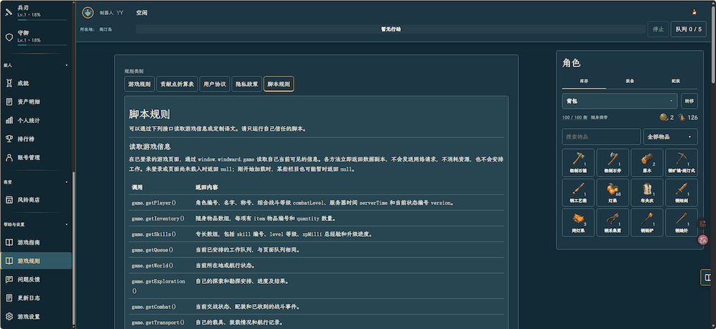716x329 pixels.
Task: Click the gold coin currency icon
Action: tap(664, 117)
